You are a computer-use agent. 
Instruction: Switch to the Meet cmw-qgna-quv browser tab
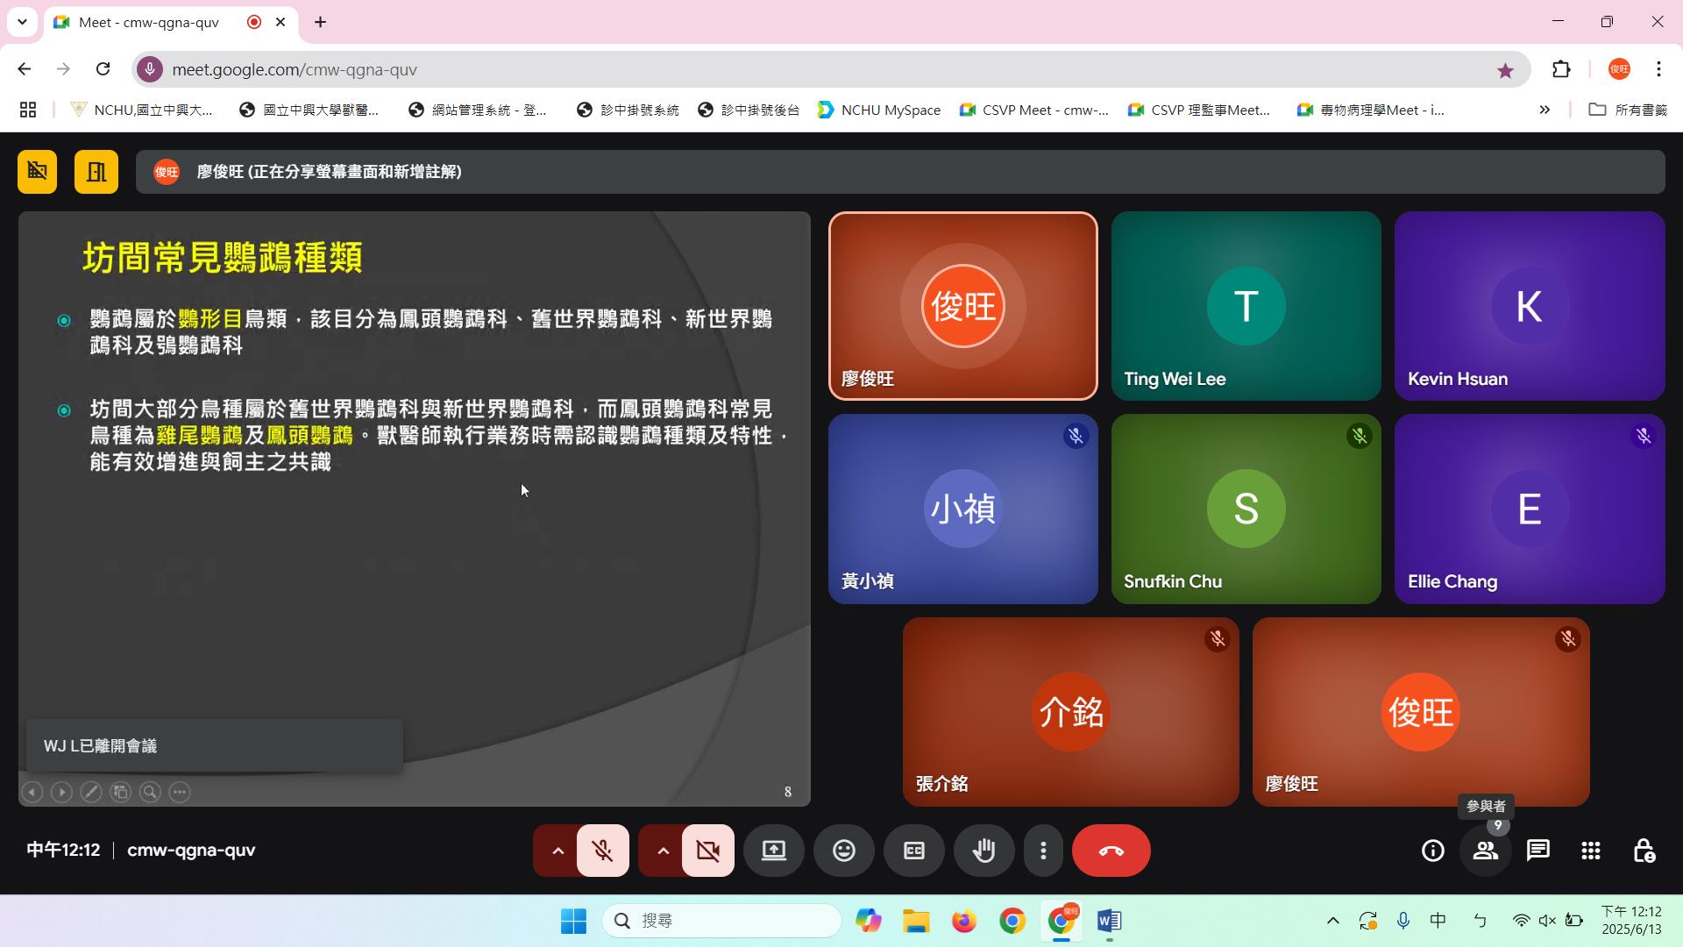point(149,22)
